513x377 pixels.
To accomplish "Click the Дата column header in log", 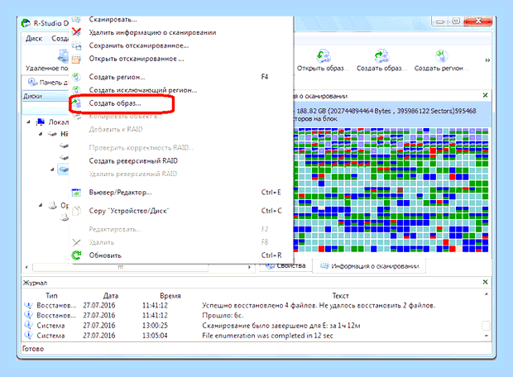I will 111,296.
